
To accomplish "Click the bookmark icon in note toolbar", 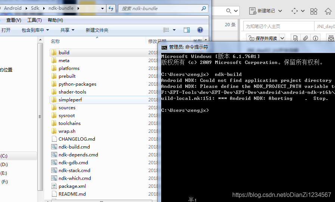I will pyautogui.click(x=295, y=38).
